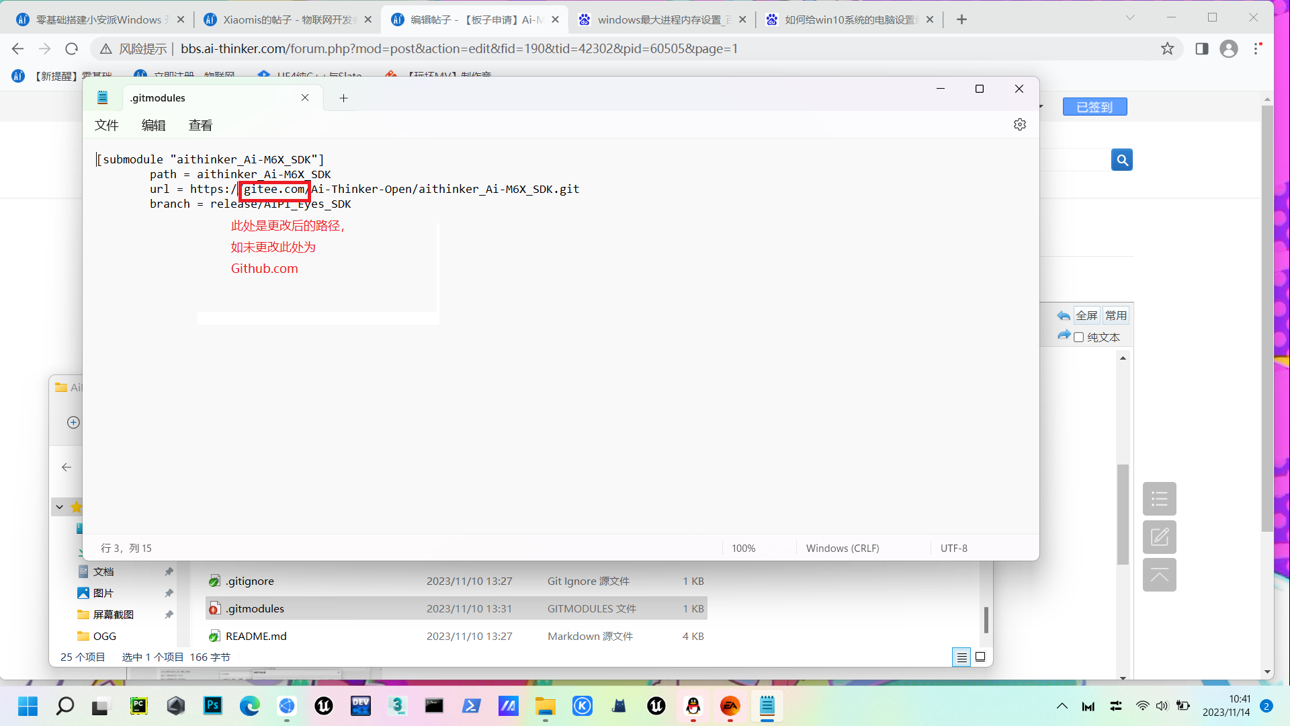Click Explorer new item plus icon
Screen dimensions: 1290x726
pos(73,423)
